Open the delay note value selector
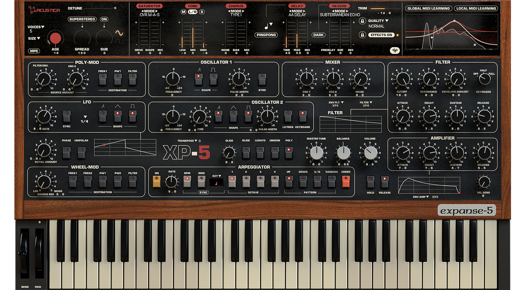This screenshot has height=290, width=525. pyautogui.click(x=268, y=26)
